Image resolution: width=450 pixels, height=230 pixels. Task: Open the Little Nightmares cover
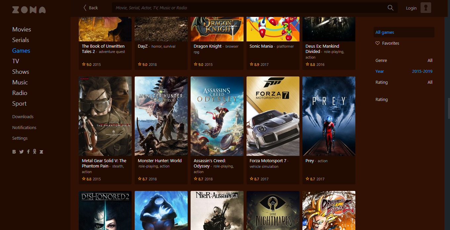pos(273,210)
